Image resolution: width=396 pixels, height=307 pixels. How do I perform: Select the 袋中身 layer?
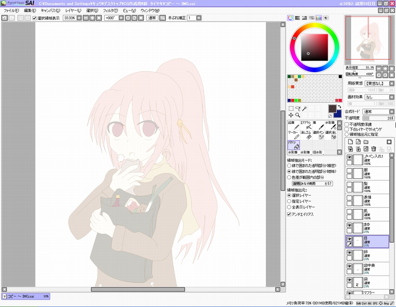367,269
